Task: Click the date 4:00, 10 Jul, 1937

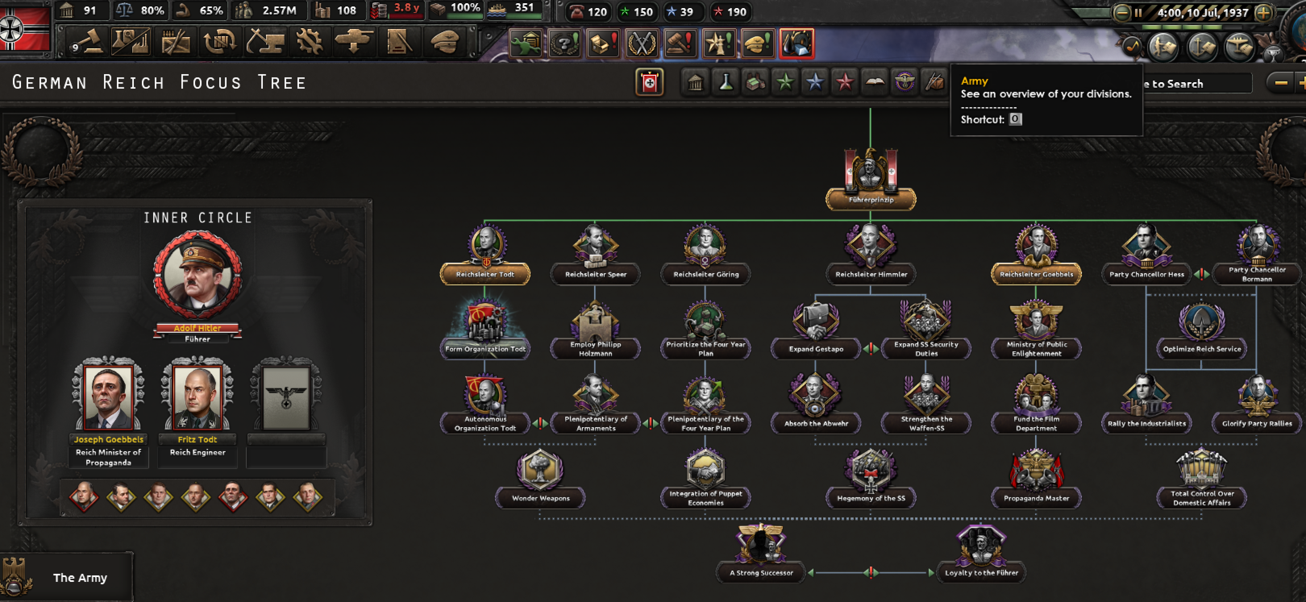Action: pos(1202,12)
